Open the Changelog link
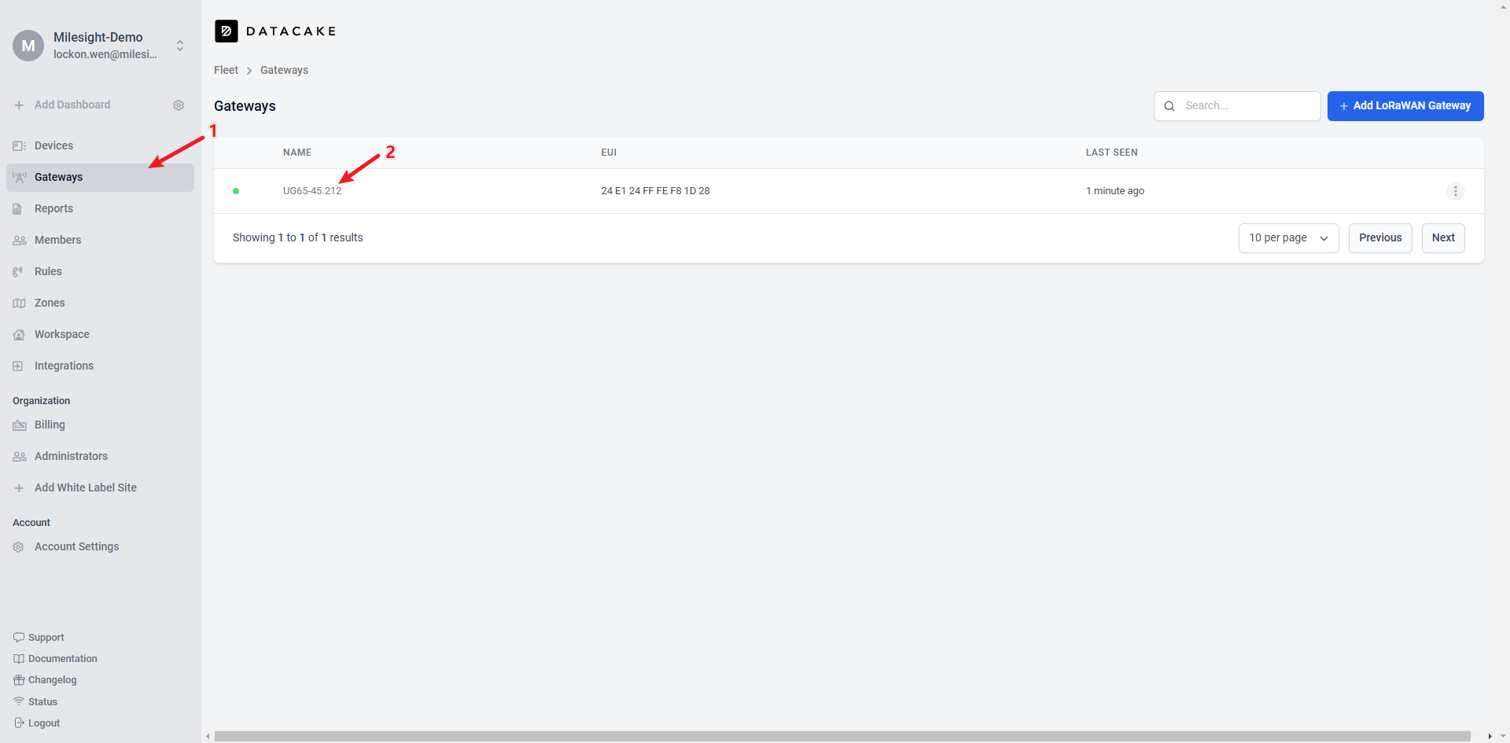Image resolution: width=1510 pixels, height=743 pixels. pyautogui.click(x=53, y=680)
